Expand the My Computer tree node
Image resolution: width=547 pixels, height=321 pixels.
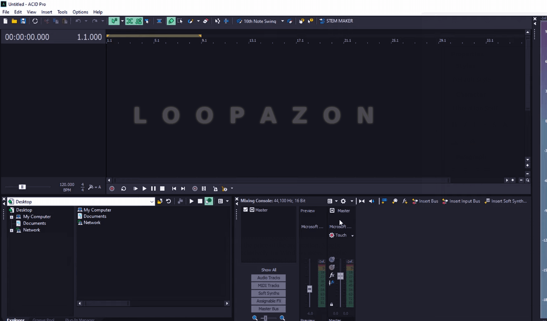pyautogui.click(x=12, y=217)
